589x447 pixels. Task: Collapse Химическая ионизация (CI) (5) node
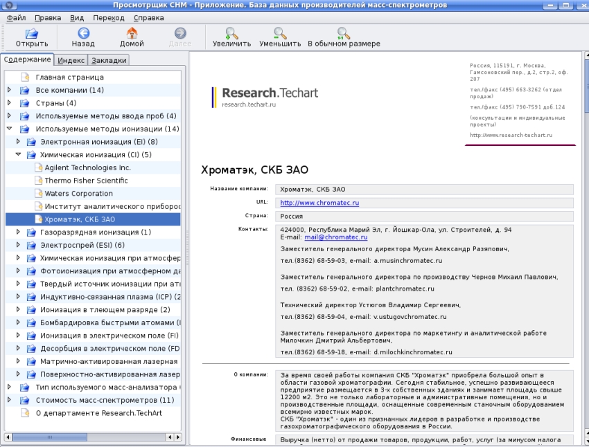point(18,154)
